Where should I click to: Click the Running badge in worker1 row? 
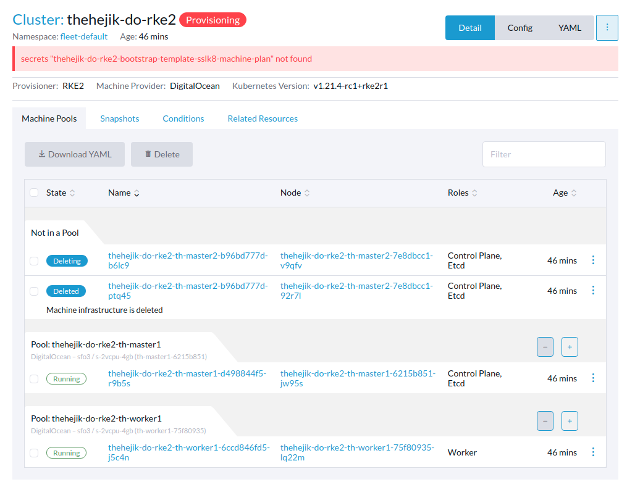(66, 453)
